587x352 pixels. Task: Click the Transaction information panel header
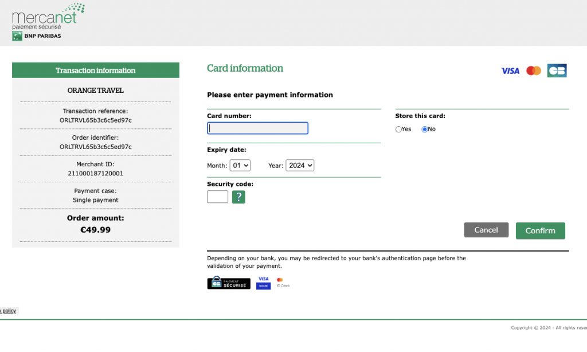(x=96, y=71)
